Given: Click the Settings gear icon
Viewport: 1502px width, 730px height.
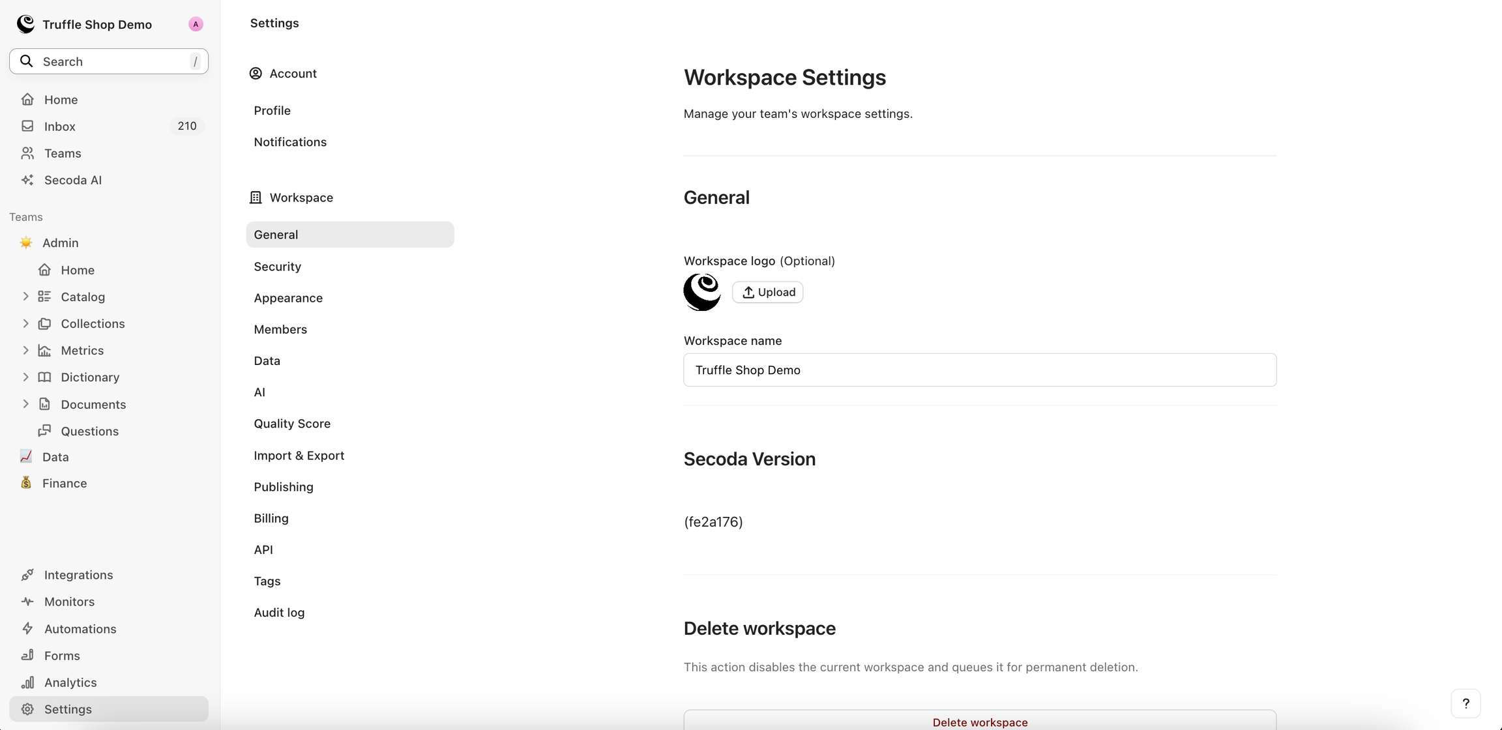Looking at the screenshot, I should [x=27, y=709].
